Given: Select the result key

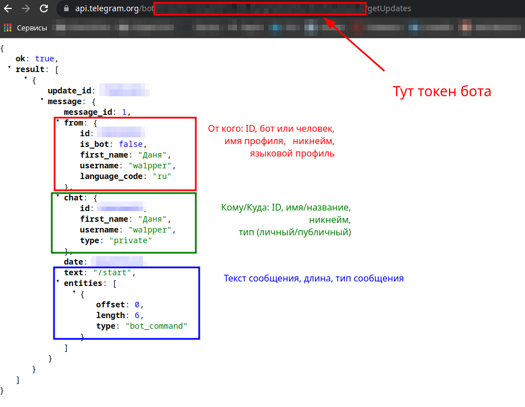Looking at the screenshot, I should pyautogui.click(x=30, y=69).
